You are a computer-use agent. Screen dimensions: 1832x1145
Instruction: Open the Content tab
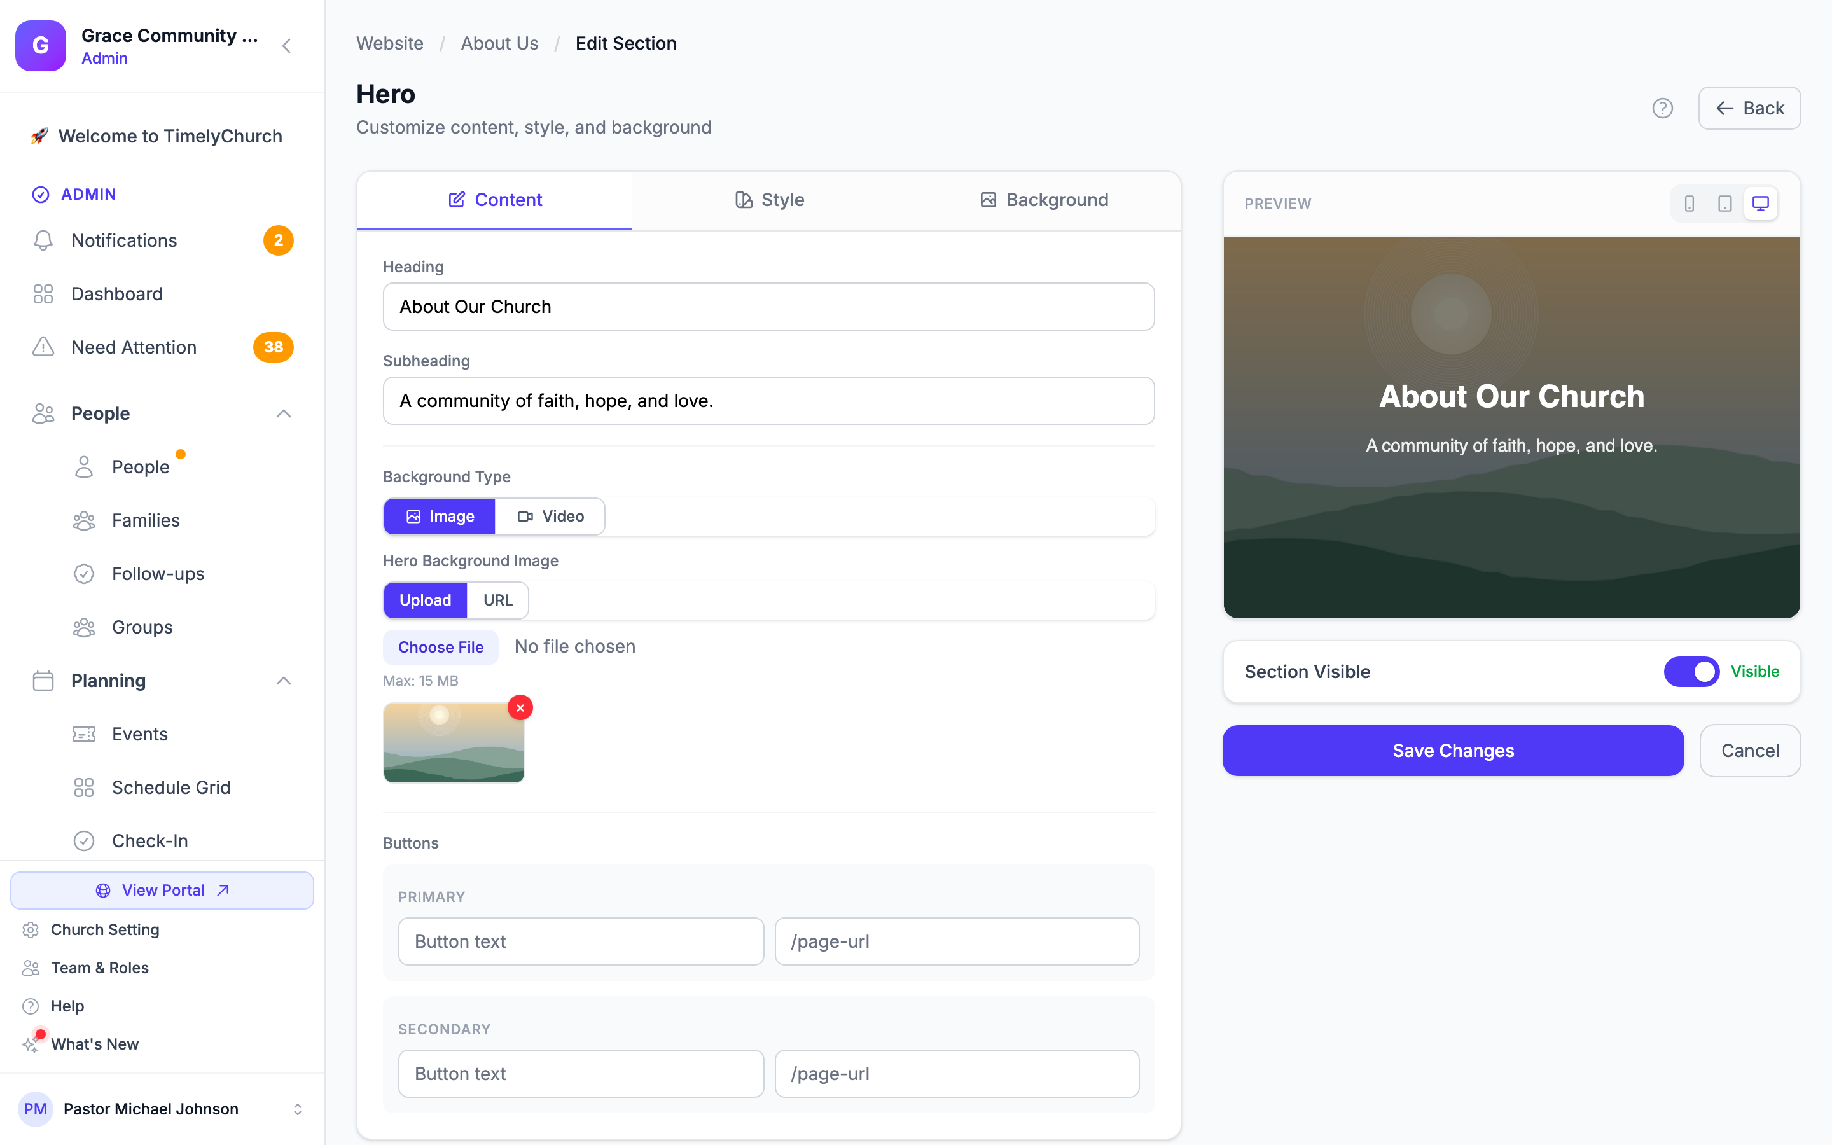tap(495, 200)
